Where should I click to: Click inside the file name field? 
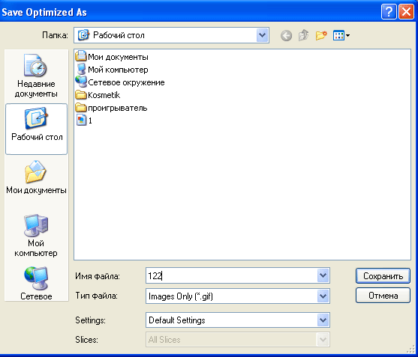click(x=231, y=275)
